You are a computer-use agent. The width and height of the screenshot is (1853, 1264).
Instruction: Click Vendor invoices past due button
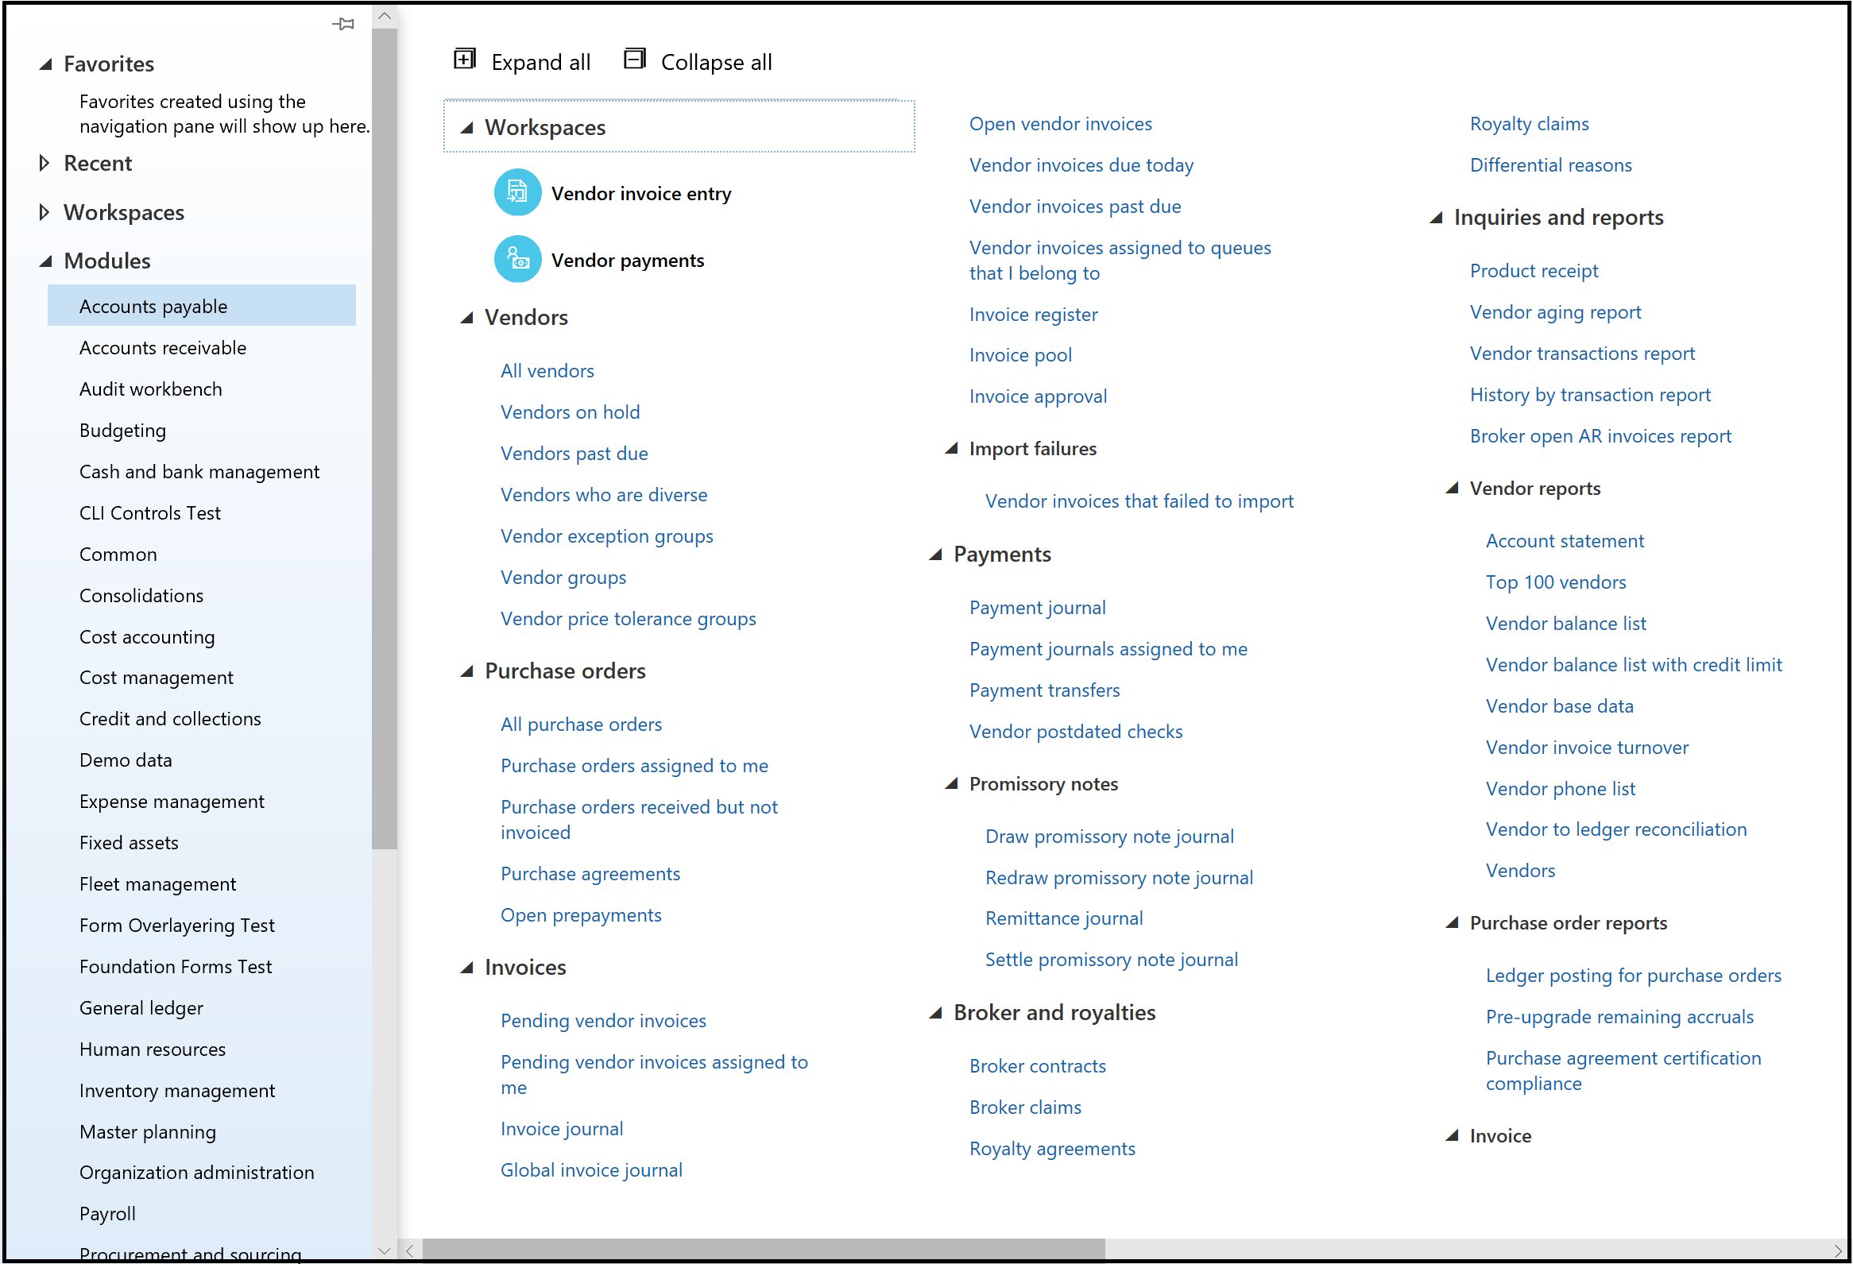[1074, 207]
